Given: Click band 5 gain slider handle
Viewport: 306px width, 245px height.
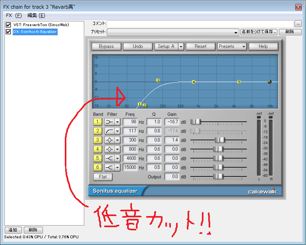Looking at the screenshot, I should click(218, 158).
